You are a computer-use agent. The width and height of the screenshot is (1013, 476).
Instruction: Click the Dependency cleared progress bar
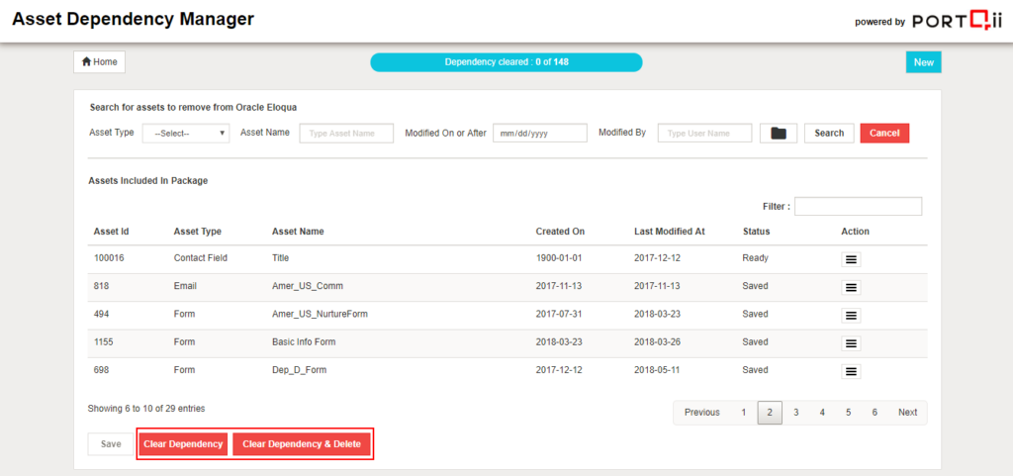(x=506, y=62)
